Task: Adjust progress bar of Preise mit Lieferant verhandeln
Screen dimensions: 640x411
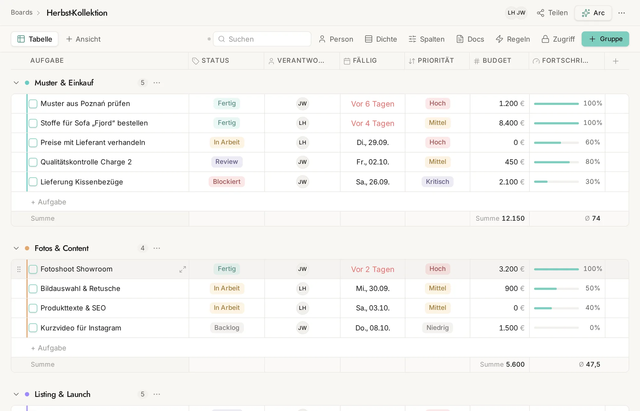Action: [x=556, y=142]
